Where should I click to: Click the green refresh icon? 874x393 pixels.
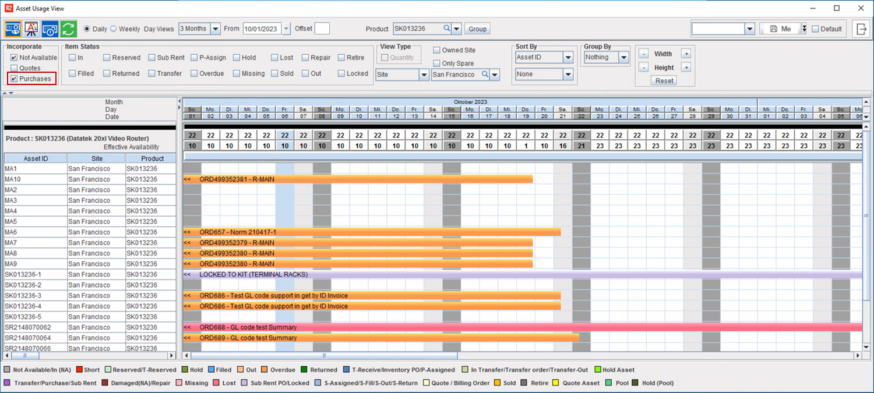click(69, 29)
